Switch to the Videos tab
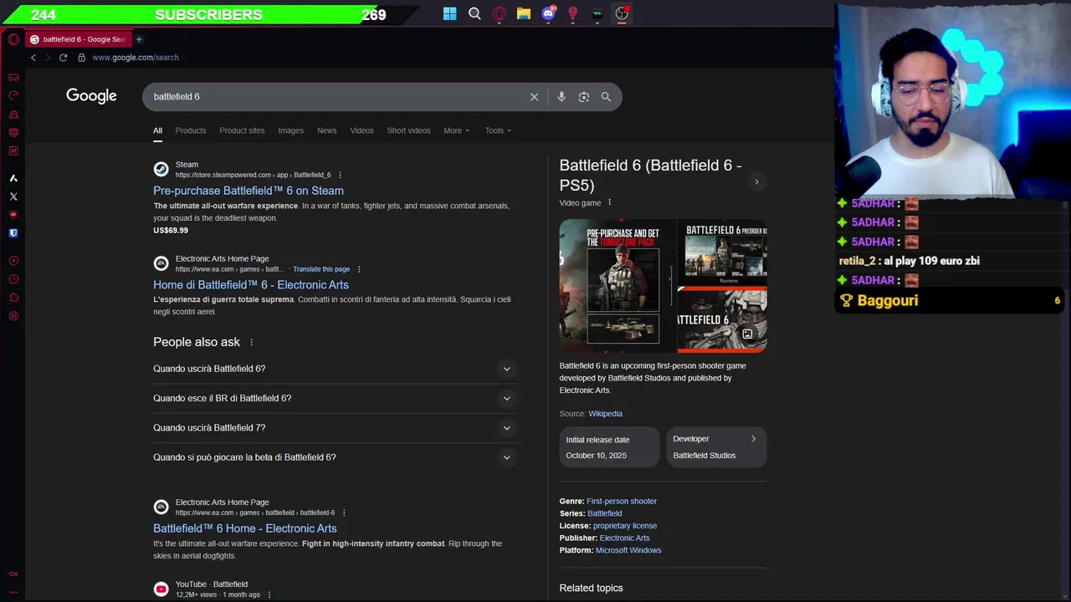This screenshot has width=1071, height=602. [361, 130]
